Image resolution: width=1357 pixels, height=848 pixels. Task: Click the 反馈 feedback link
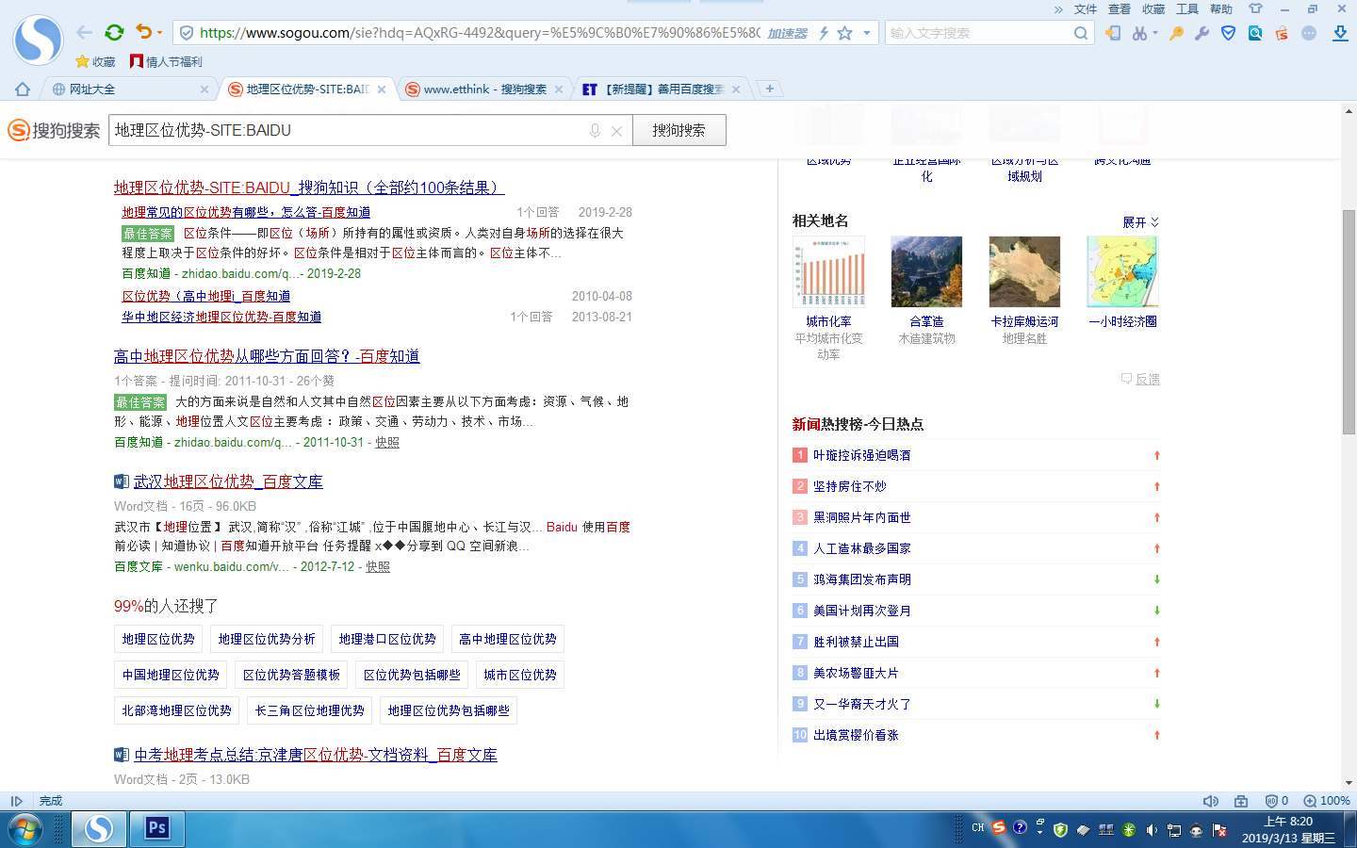(x=1140, y=379)
